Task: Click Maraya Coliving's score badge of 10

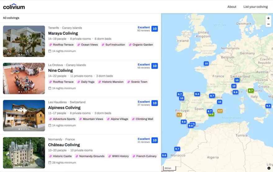Action: [154, 29]
